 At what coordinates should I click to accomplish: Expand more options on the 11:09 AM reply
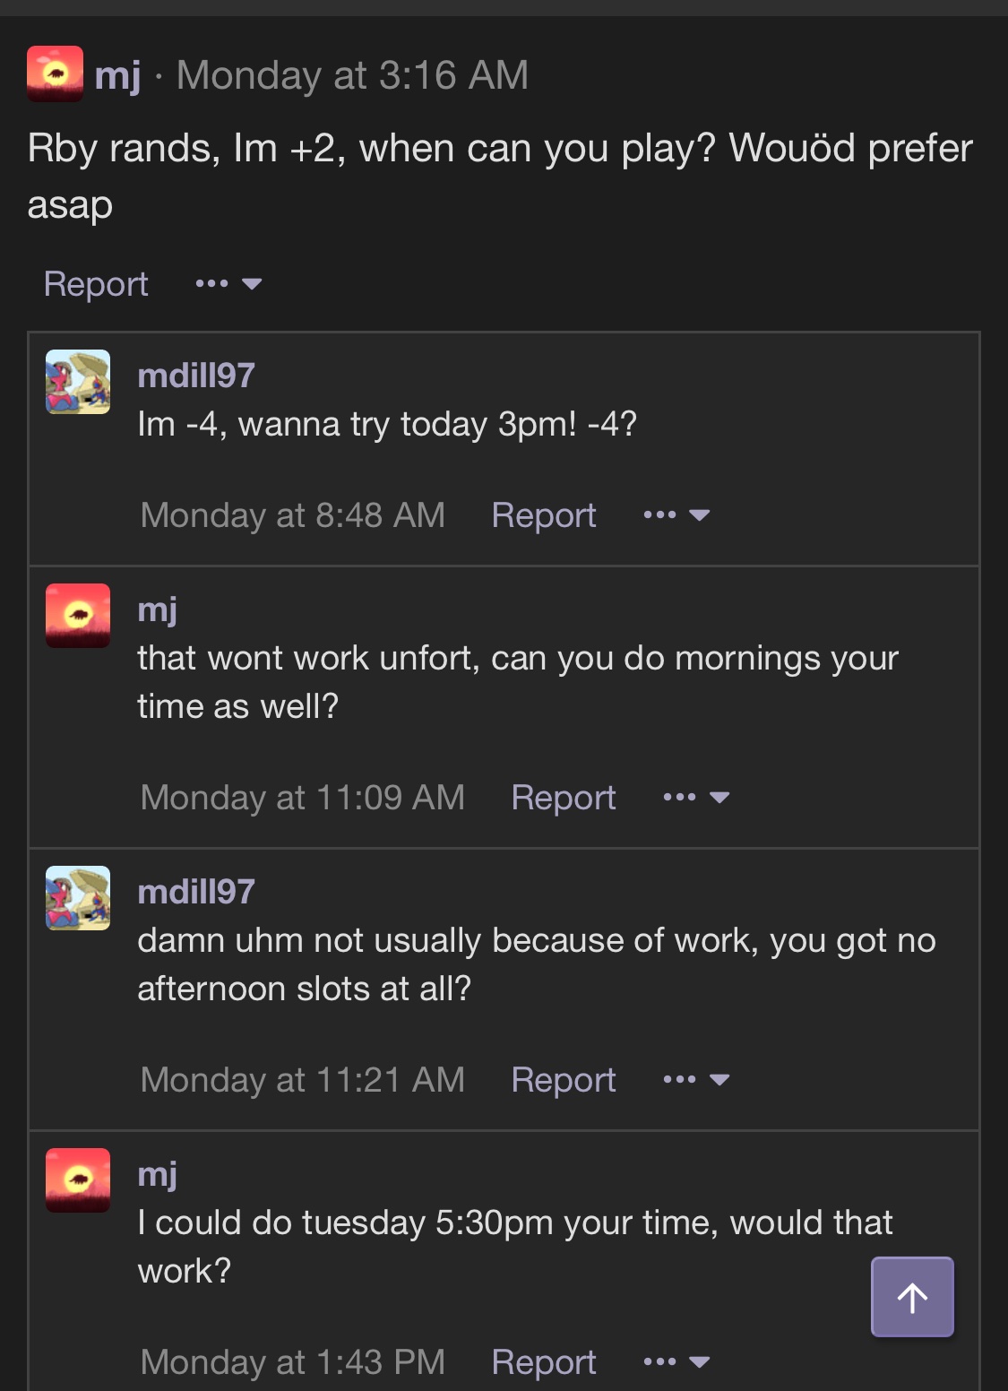tap(696, 798)
